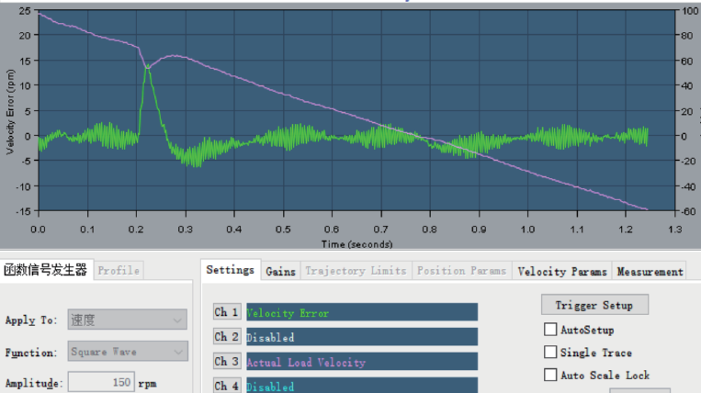Open the 函数信号发生器 tab
Viewport: 701px width, 393px height.
point(46,270)
